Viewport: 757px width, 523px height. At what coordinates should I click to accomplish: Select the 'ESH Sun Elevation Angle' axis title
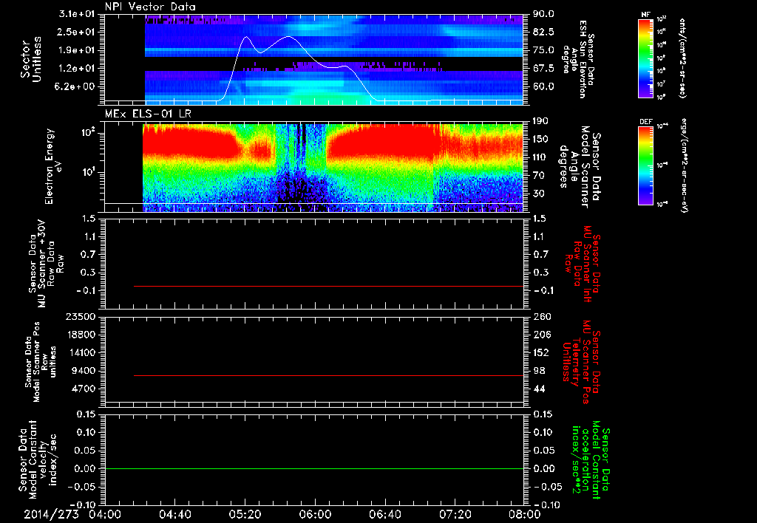point(578,59)
